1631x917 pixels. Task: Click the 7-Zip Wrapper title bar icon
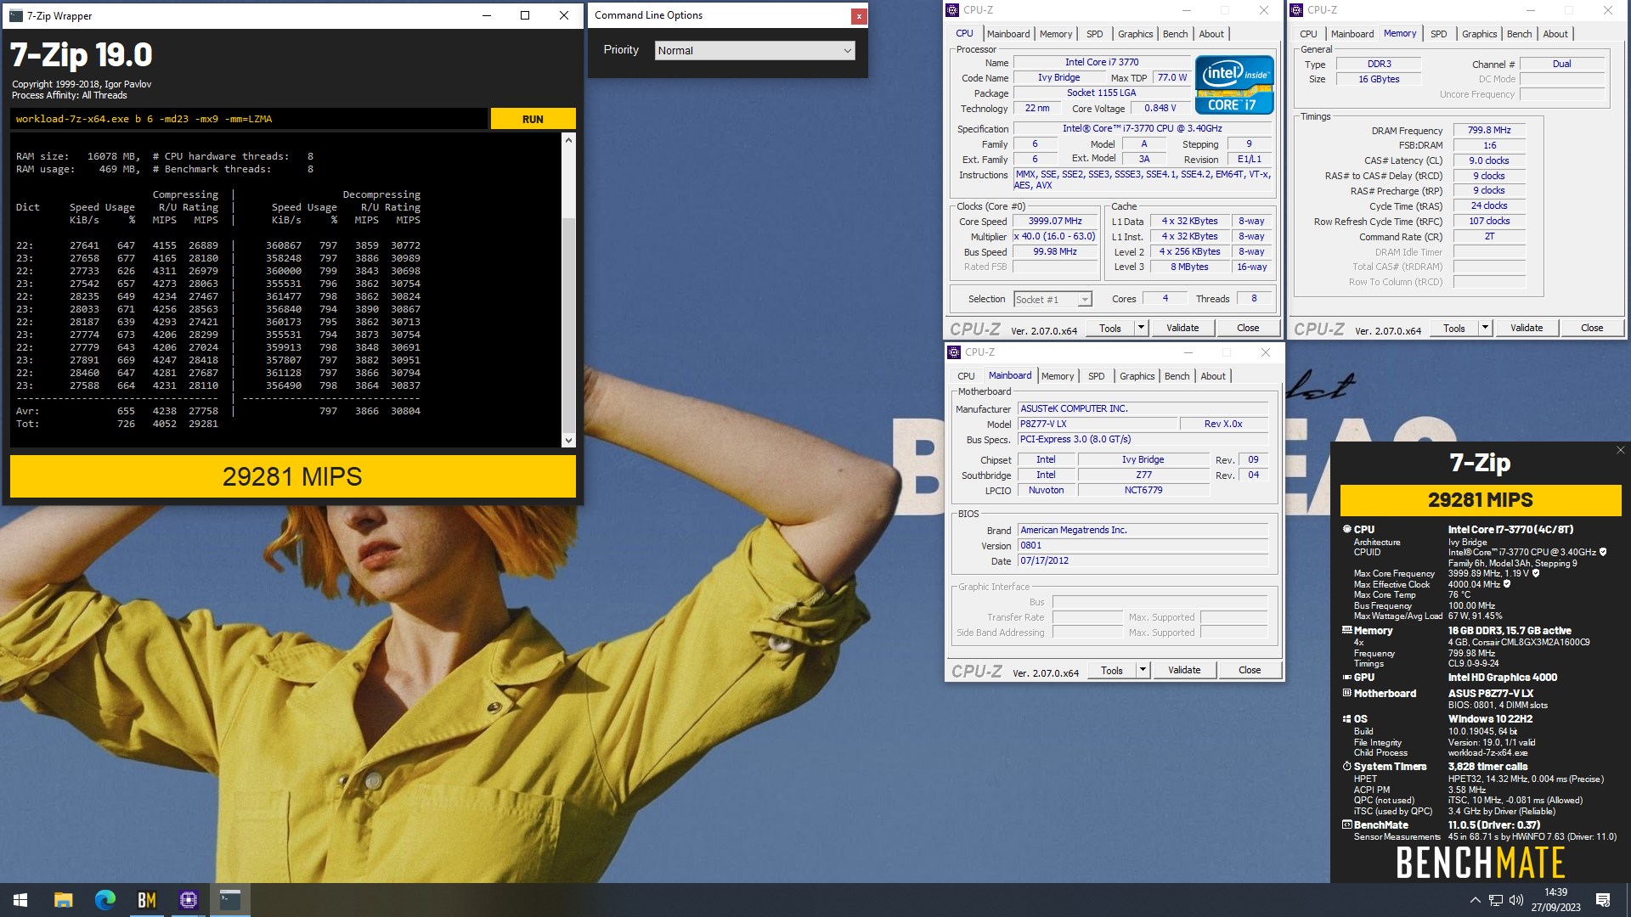(16, 15)
